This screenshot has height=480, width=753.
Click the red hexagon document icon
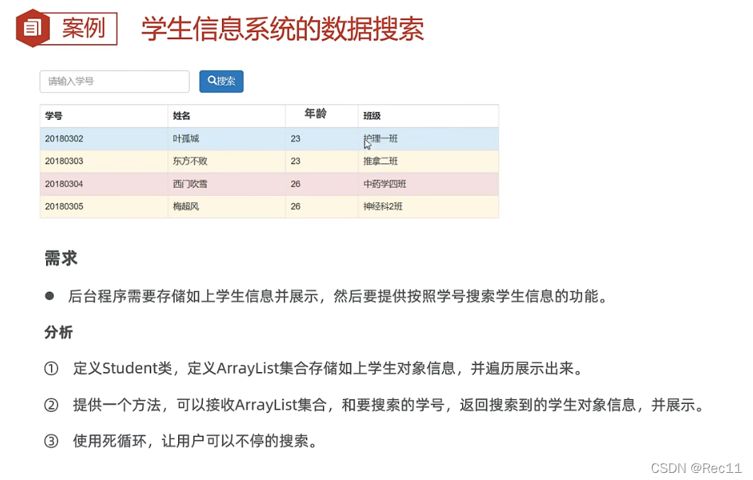pyautogui.click(x=33, y=28)
